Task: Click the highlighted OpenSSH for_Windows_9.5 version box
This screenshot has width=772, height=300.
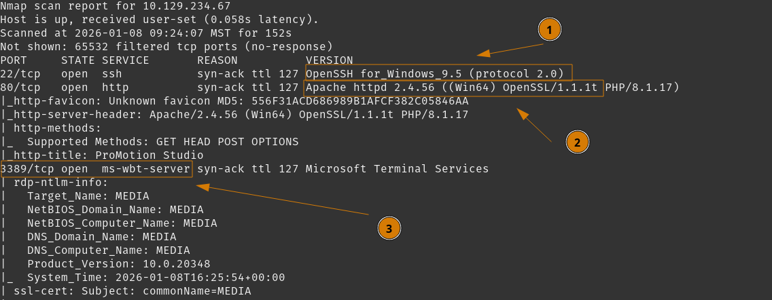Action: coord(439,73)
